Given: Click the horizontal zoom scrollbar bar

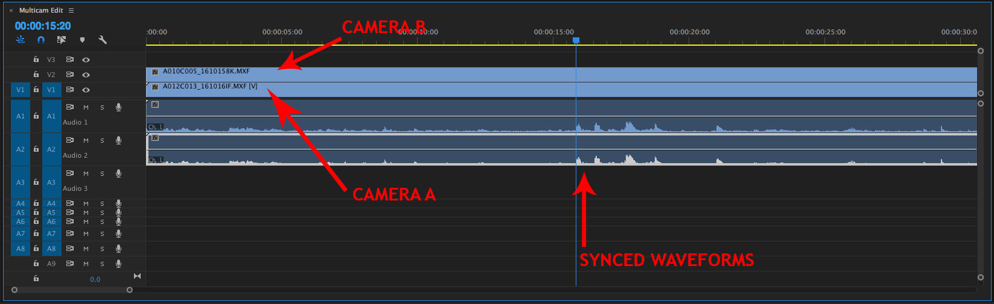Looking at the screenshot, I should (72, 290).
